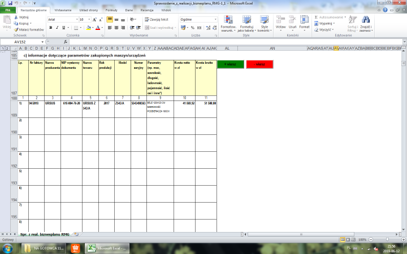
Task: Toggle outline level 1 button
Action: point(3,49)
